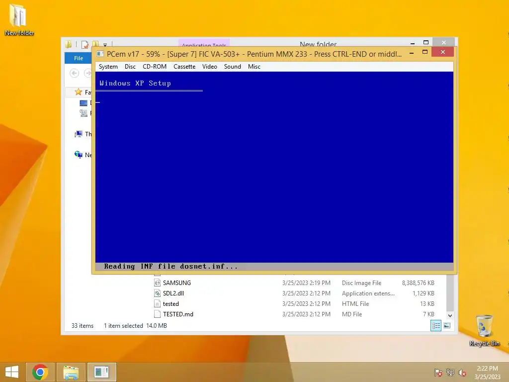The height and width of the screenshot is (382, 509).
Task: Switch Explorer to the Details view
Action: (x=435, y=325)
